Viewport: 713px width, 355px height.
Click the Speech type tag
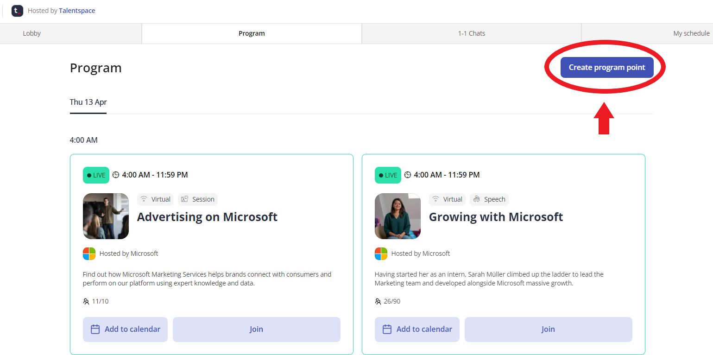pyautogui.click(x=489, y=199)
